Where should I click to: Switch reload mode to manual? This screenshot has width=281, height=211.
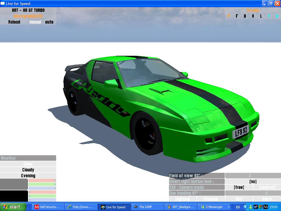pyautogui.click(x=35, y=22)
